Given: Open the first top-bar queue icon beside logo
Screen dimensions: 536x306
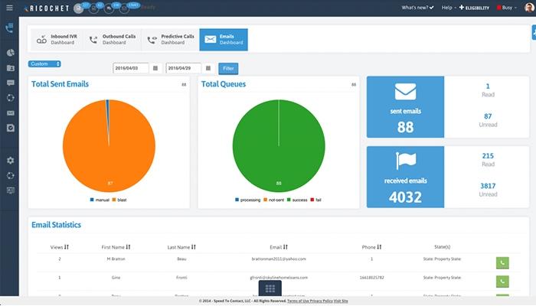Looking at the screenshot, I should pos(79,8).
